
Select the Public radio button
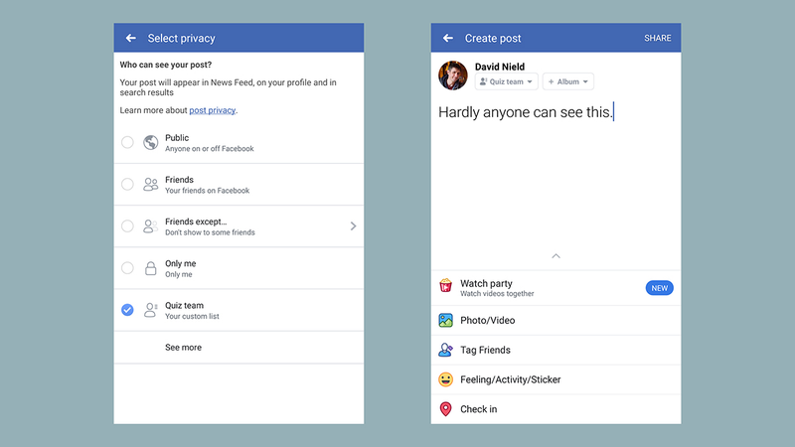click(x=127, y=142)
